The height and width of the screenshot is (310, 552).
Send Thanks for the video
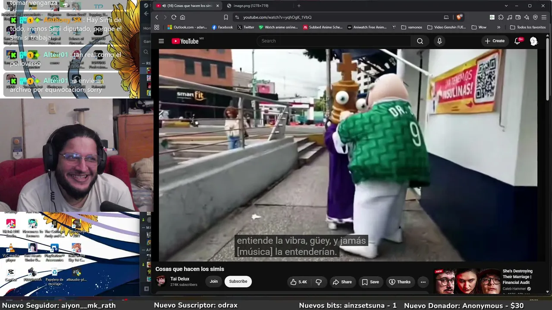400,282
